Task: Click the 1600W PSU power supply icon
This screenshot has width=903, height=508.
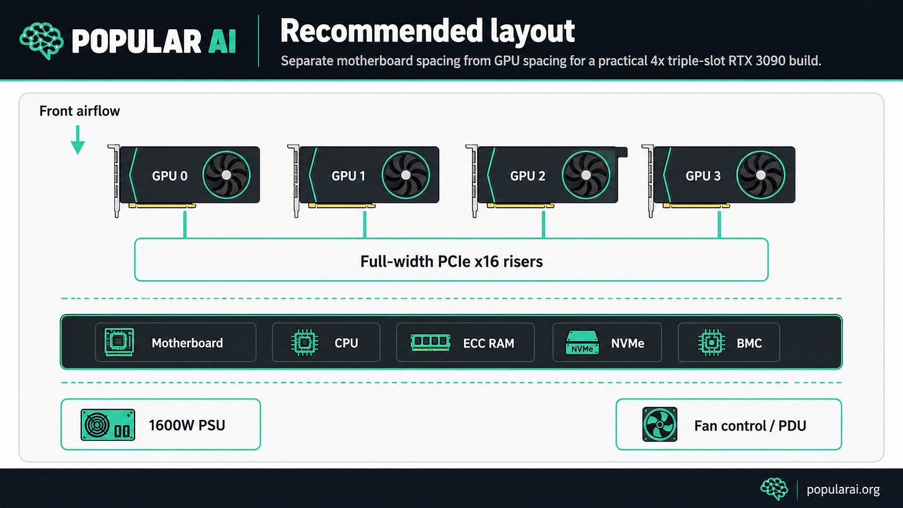Action: (x=108, y=425)
